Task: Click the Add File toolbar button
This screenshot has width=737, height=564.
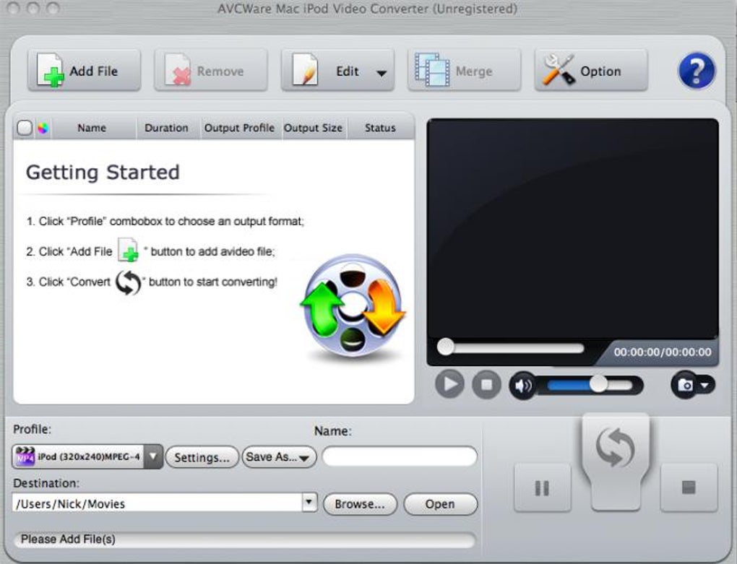Action: click(x=85, y=71)
